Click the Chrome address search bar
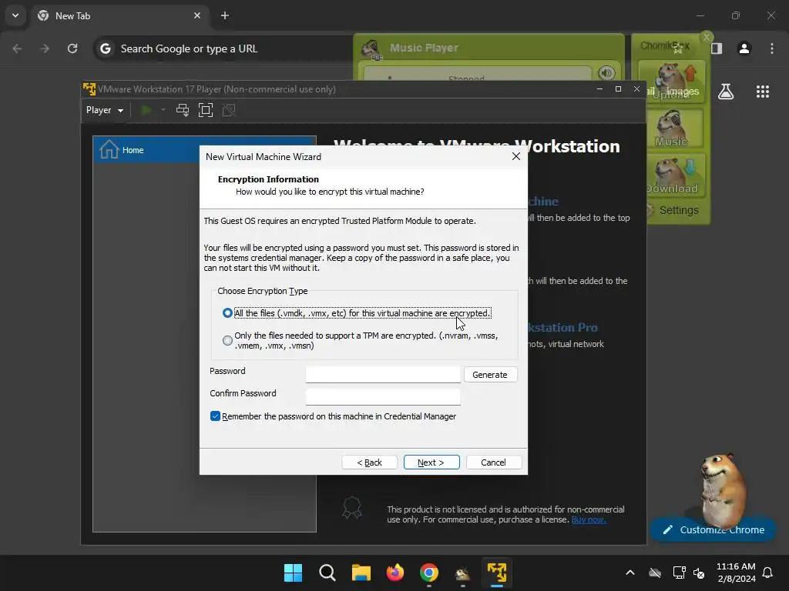The height and width of the screenshot is (591, 789). point(223,48)
